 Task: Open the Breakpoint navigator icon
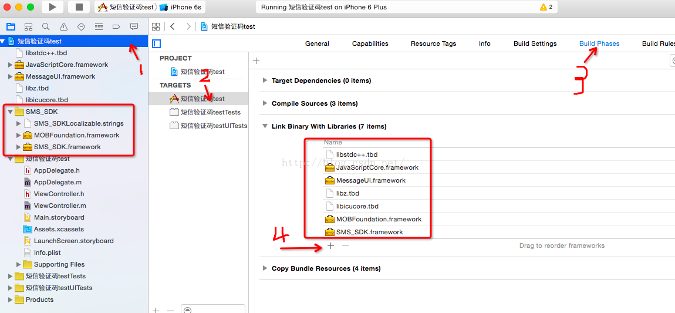coord(116,26)
